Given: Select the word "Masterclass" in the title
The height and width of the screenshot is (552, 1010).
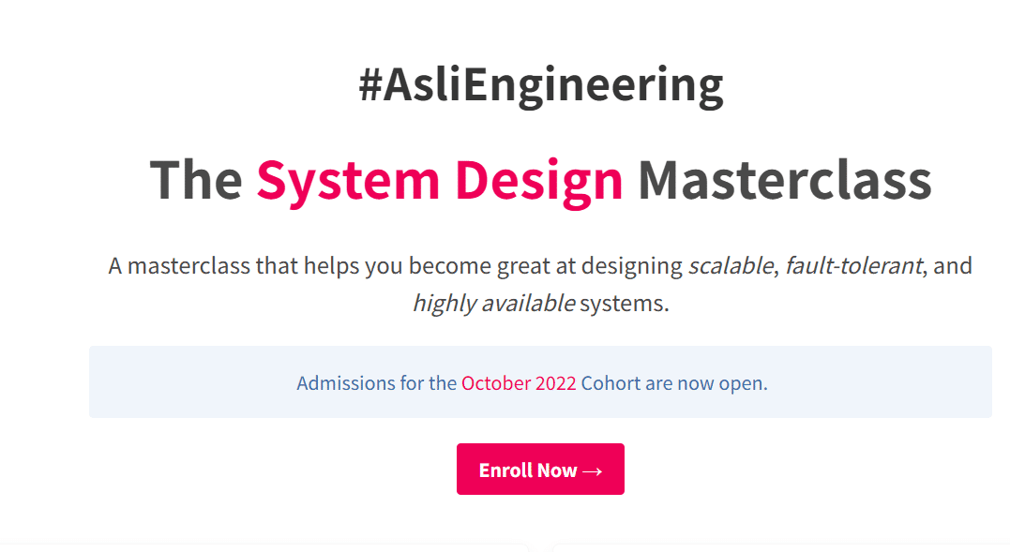Looking at the screenshot, I should [784, 179].
